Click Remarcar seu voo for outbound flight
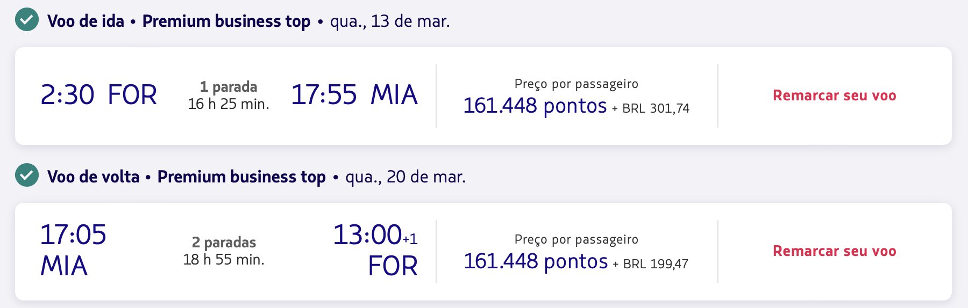 (834, 96)
